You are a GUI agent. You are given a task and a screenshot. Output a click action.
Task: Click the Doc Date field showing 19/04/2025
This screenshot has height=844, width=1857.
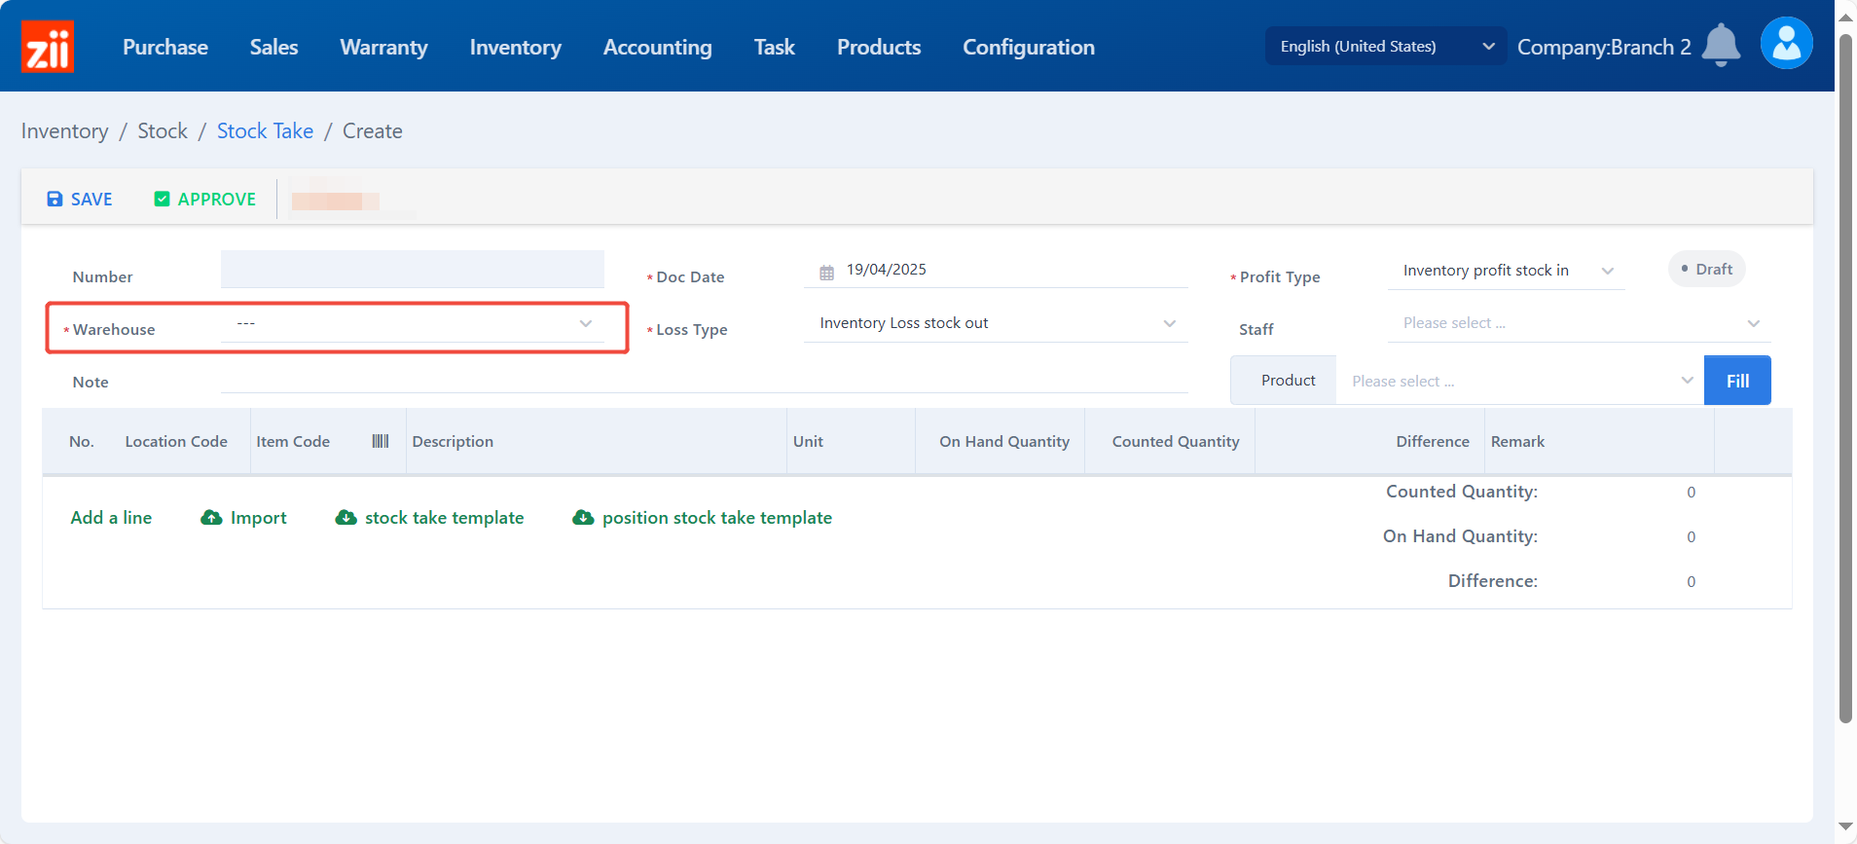996,270
